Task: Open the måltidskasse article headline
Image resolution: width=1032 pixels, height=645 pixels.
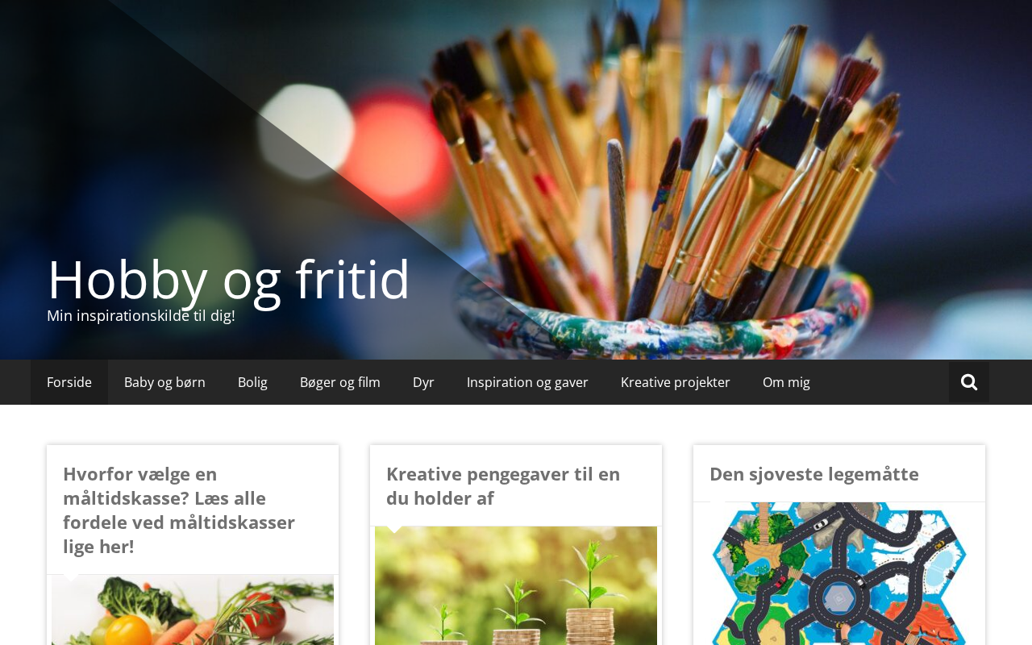Action: pyautogui.click(x=179, y=510)
